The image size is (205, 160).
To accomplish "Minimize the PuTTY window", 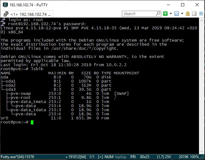I will (x=168, y=5).
